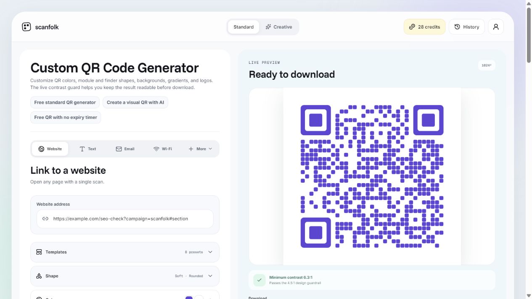
Task: Click the Templates layout icon
Action: click(x=39, y=252)
